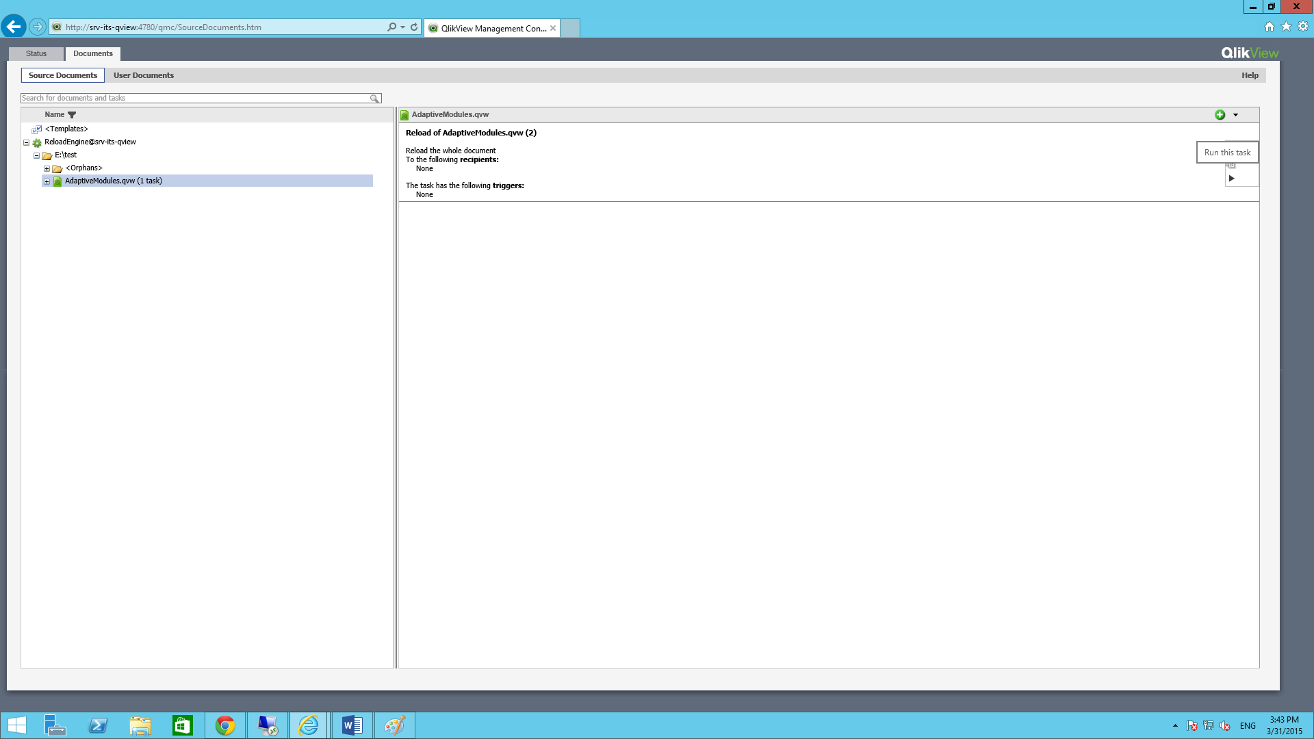The image size is (1314, 739).
Task: Click the green add task plus icon
Action: pos(1220,115)
